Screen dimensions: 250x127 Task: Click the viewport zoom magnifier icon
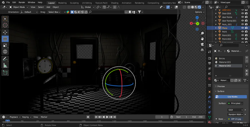pyautogui.click(x=202, y=33)
